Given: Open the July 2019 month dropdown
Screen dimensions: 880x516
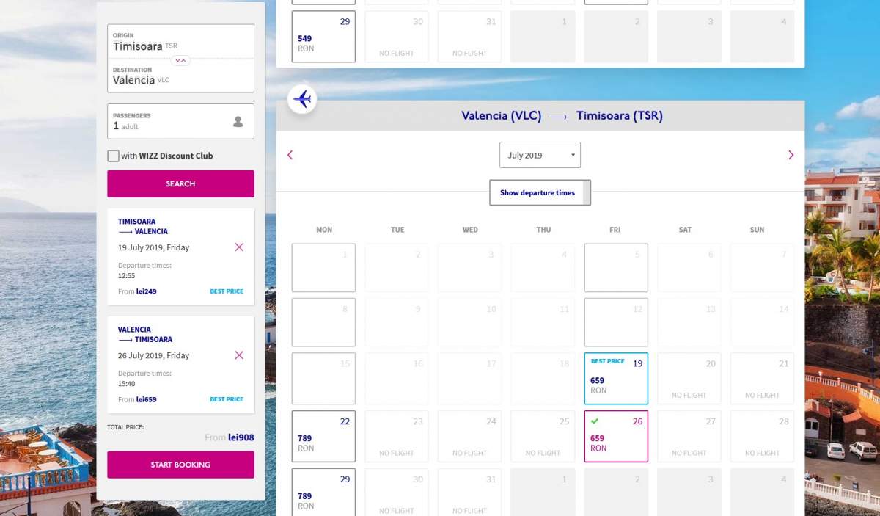Looking at the screenshot, I should tap(540, 155).
